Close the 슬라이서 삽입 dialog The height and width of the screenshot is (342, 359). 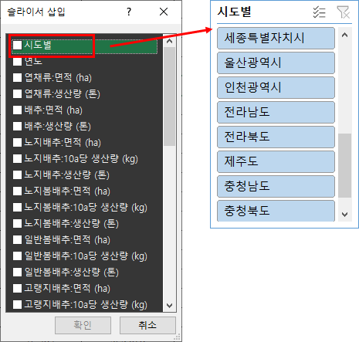point(164,12)
